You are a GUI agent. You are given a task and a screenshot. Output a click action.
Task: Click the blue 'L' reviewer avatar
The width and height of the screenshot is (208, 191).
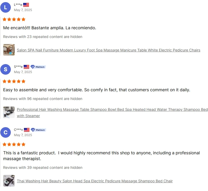pos(6,7)
